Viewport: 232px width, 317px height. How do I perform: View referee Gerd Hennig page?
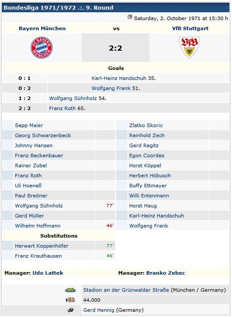pos(99,310)
